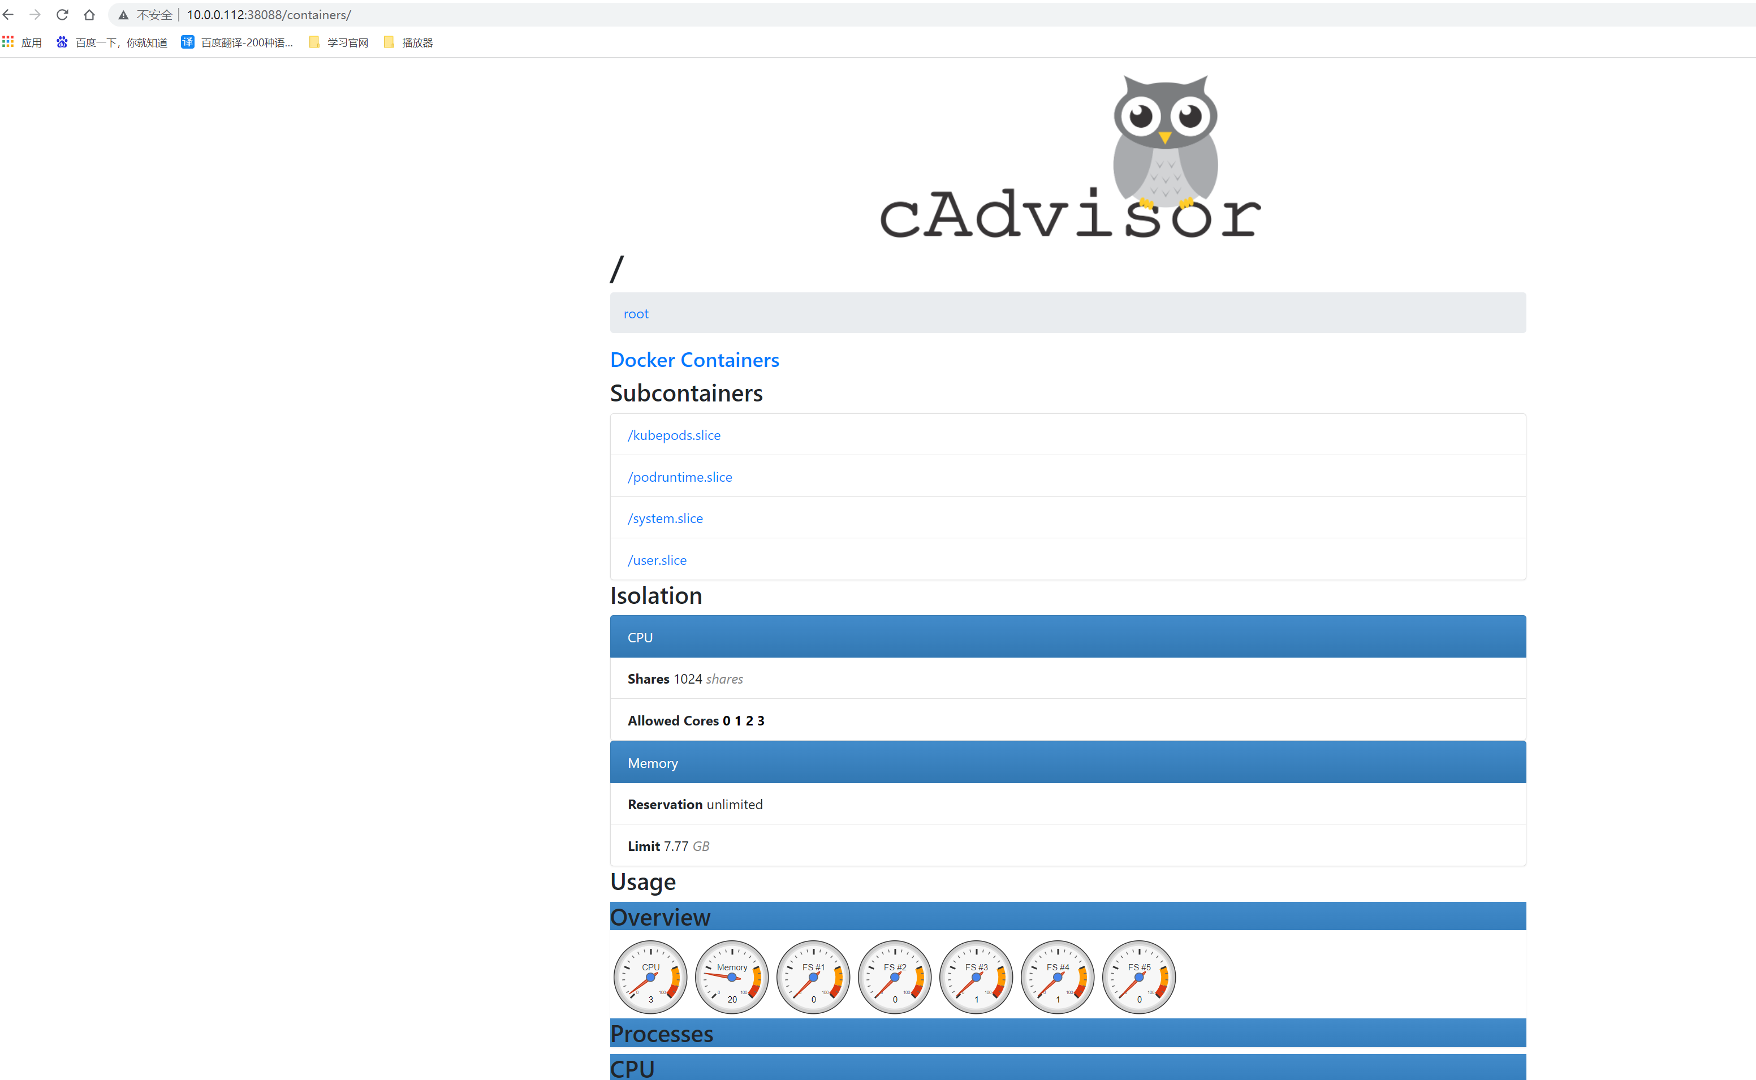1756x1080 pixels.
Task: Reload the page with the refresh icon
Action: tap(62, 14)
